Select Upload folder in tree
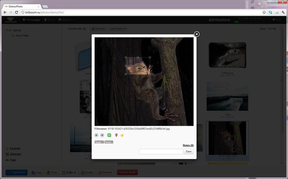Viewport: 288px width, 179px height. pos(17,30)
